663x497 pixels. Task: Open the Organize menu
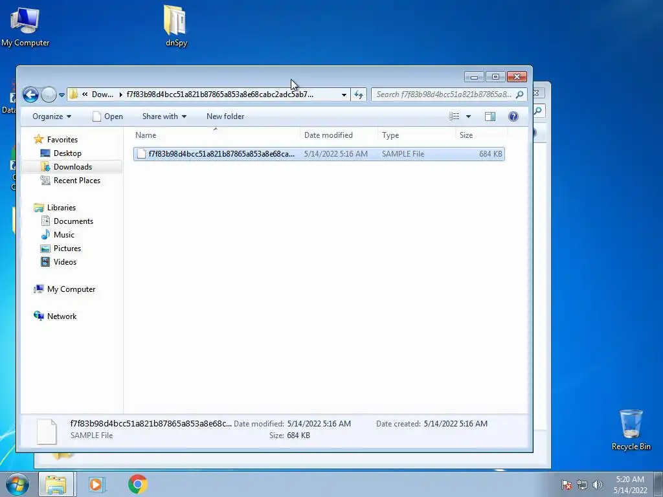tap(52, 116)
